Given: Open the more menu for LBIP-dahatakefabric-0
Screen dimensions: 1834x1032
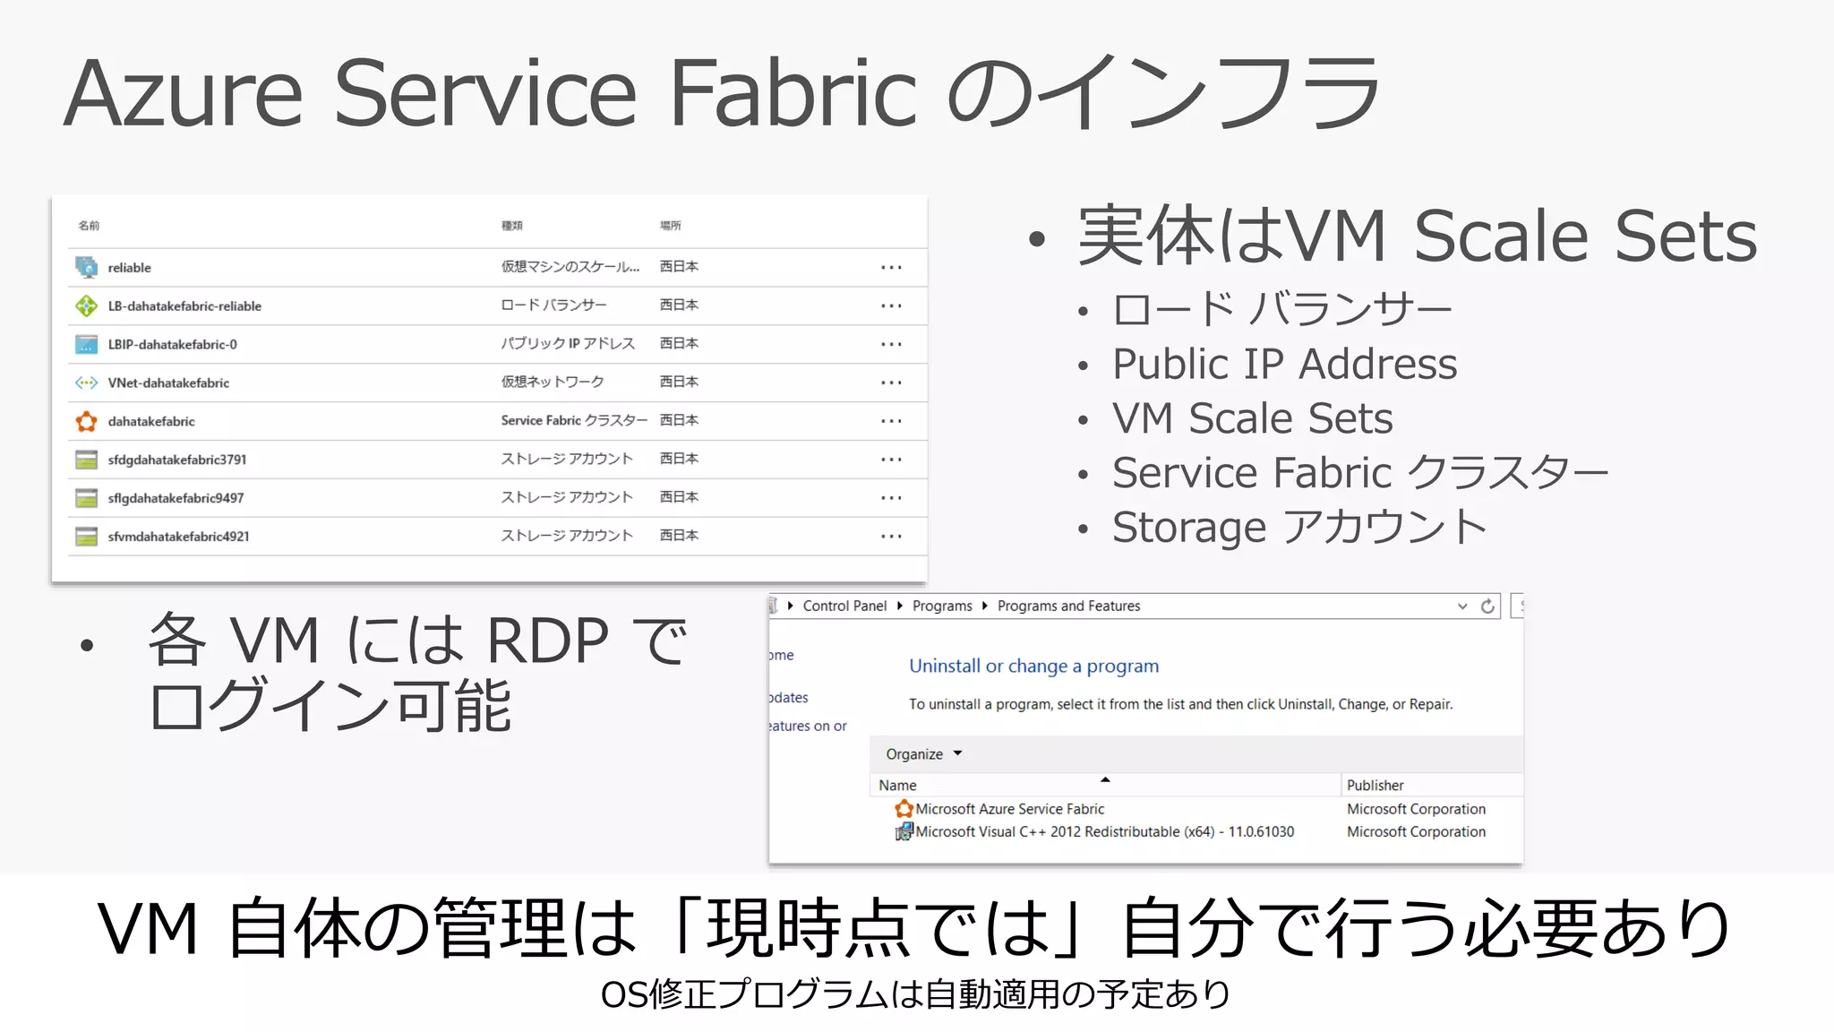Looking at the screenshot, I should (891, 344).
